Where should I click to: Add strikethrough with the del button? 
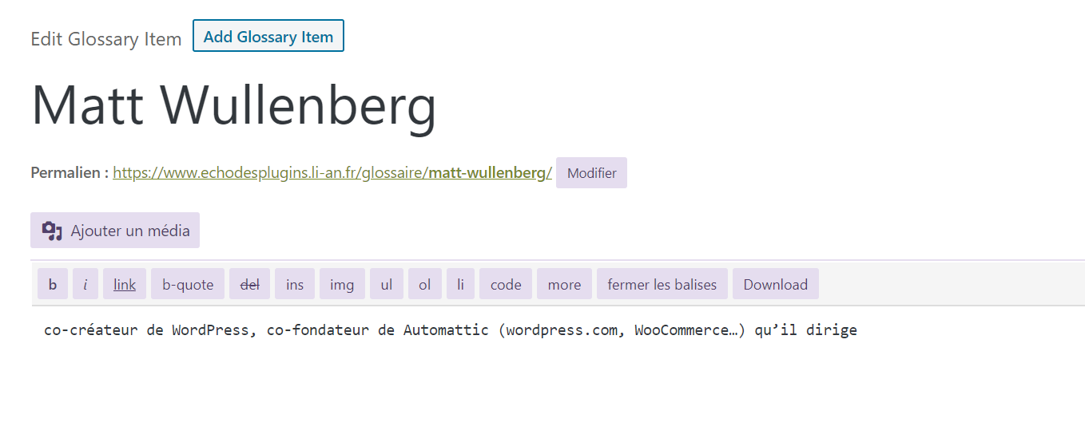[x=250, y=284]
